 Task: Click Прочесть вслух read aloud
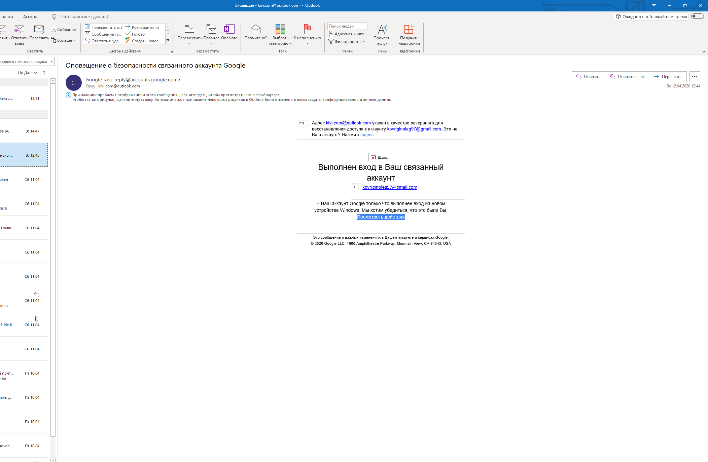(x=382, y=35)
